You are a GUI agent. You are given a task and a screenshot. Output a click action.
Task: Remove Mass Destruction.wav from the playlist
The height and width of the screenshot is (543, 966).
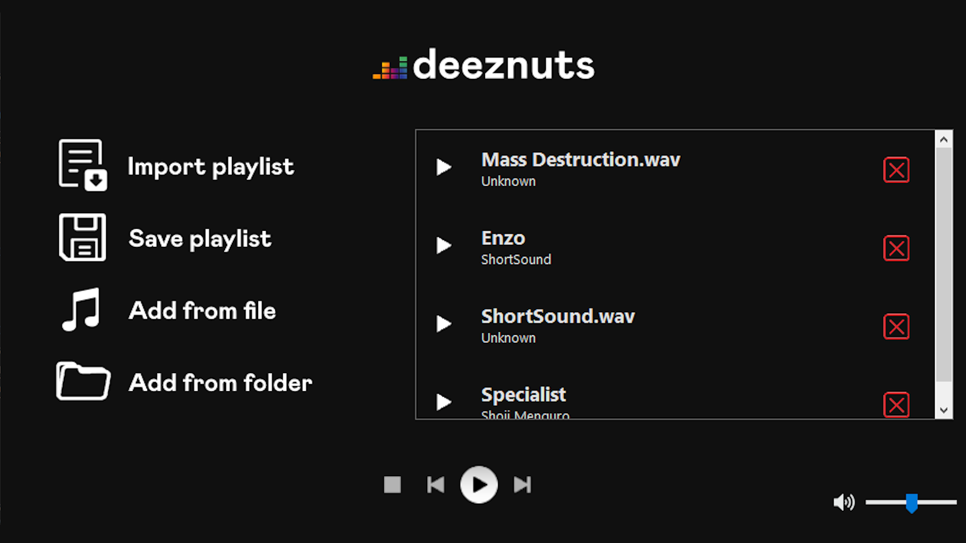tap(896, 170)
